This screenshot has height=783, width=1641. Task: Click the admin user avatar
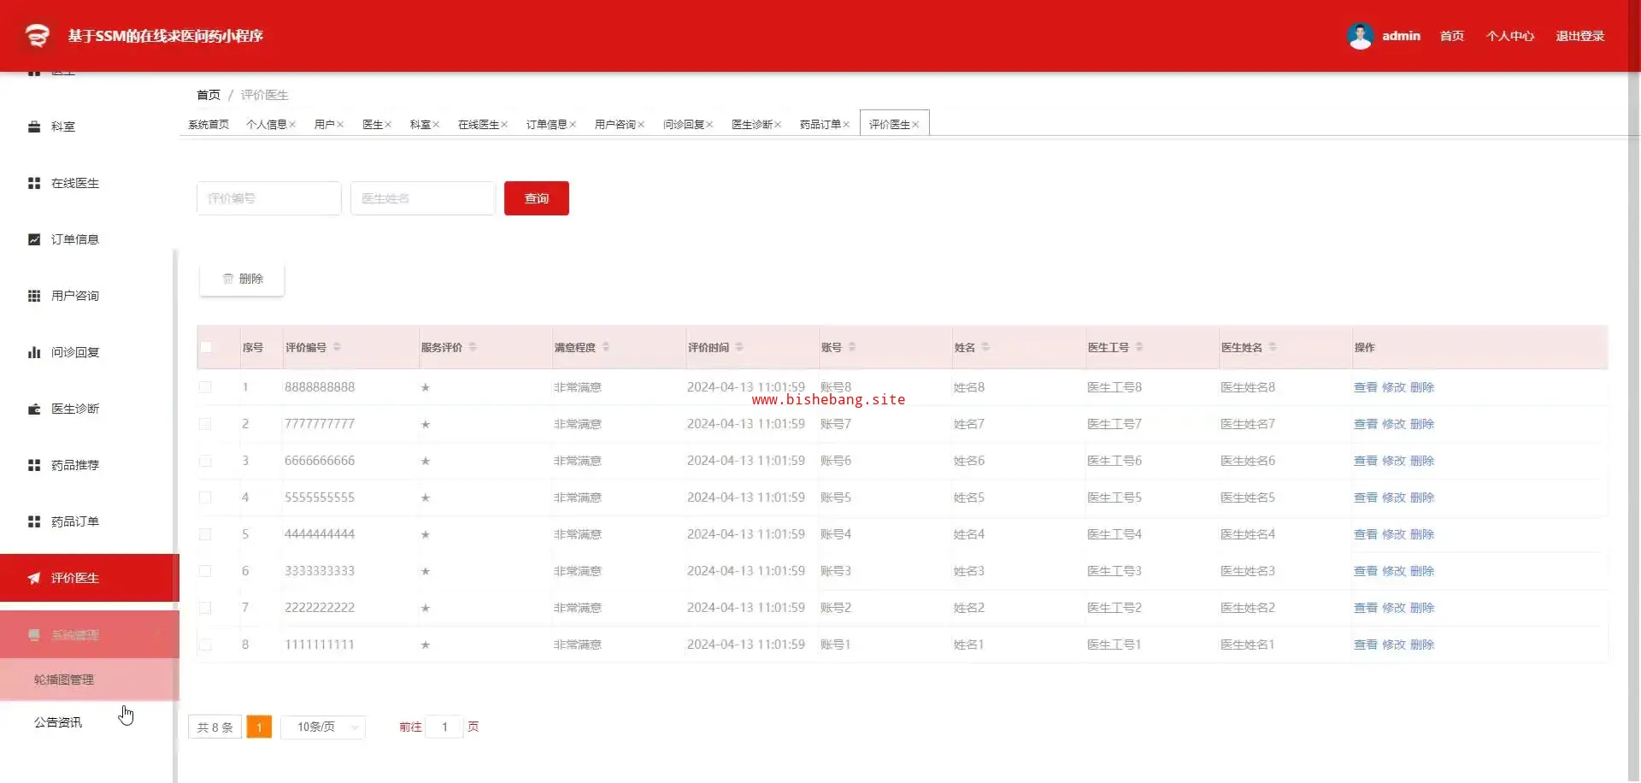point(1360,36)
